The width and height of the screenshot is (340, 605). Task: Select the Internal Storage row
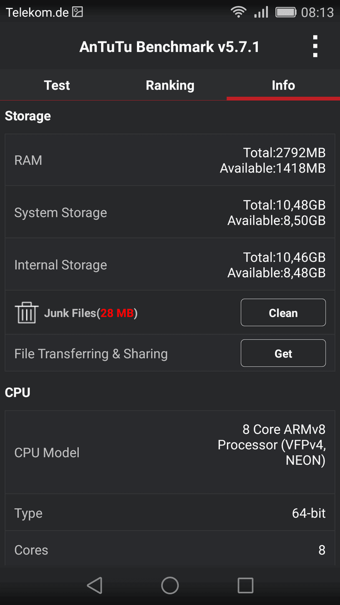(x=170, y=264)
